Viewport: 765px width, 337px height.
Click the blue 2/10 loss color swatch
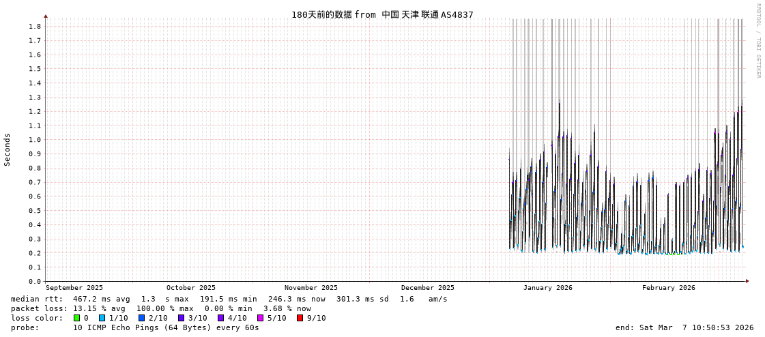click(x=141, y=318)
